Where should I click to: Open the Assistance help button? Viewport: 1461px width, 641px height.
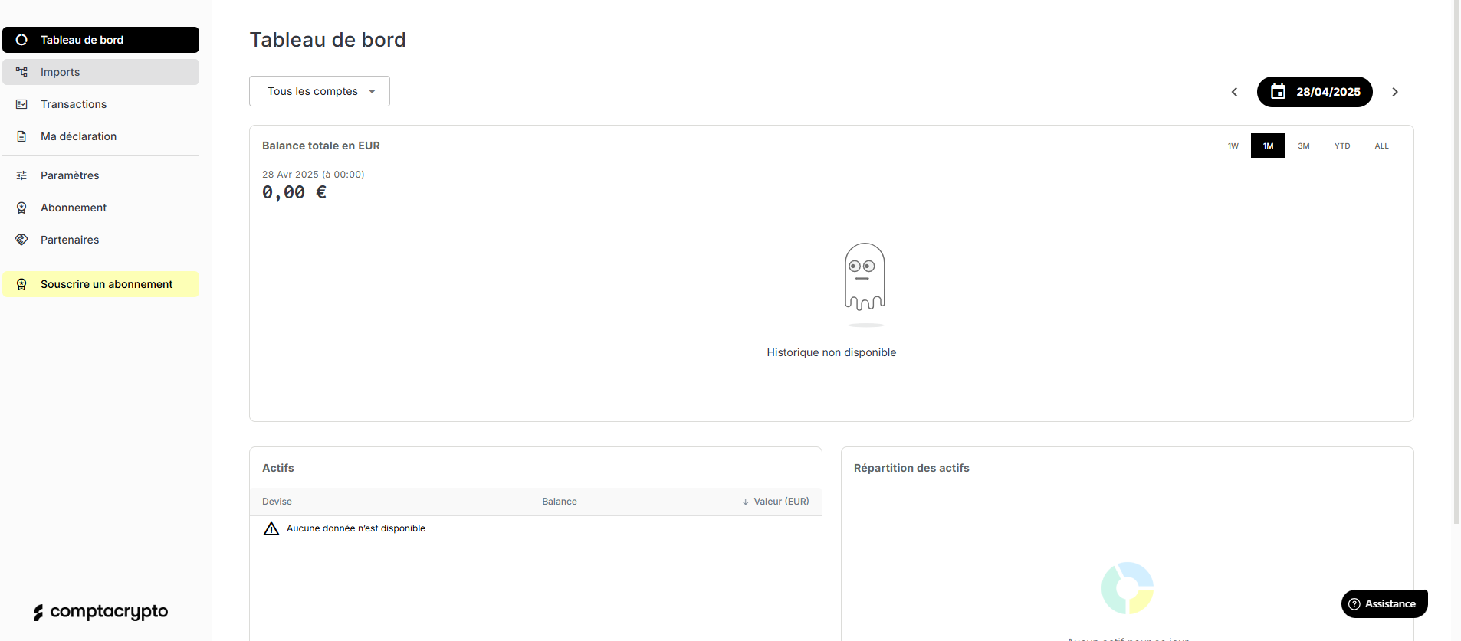[1384, 603]
